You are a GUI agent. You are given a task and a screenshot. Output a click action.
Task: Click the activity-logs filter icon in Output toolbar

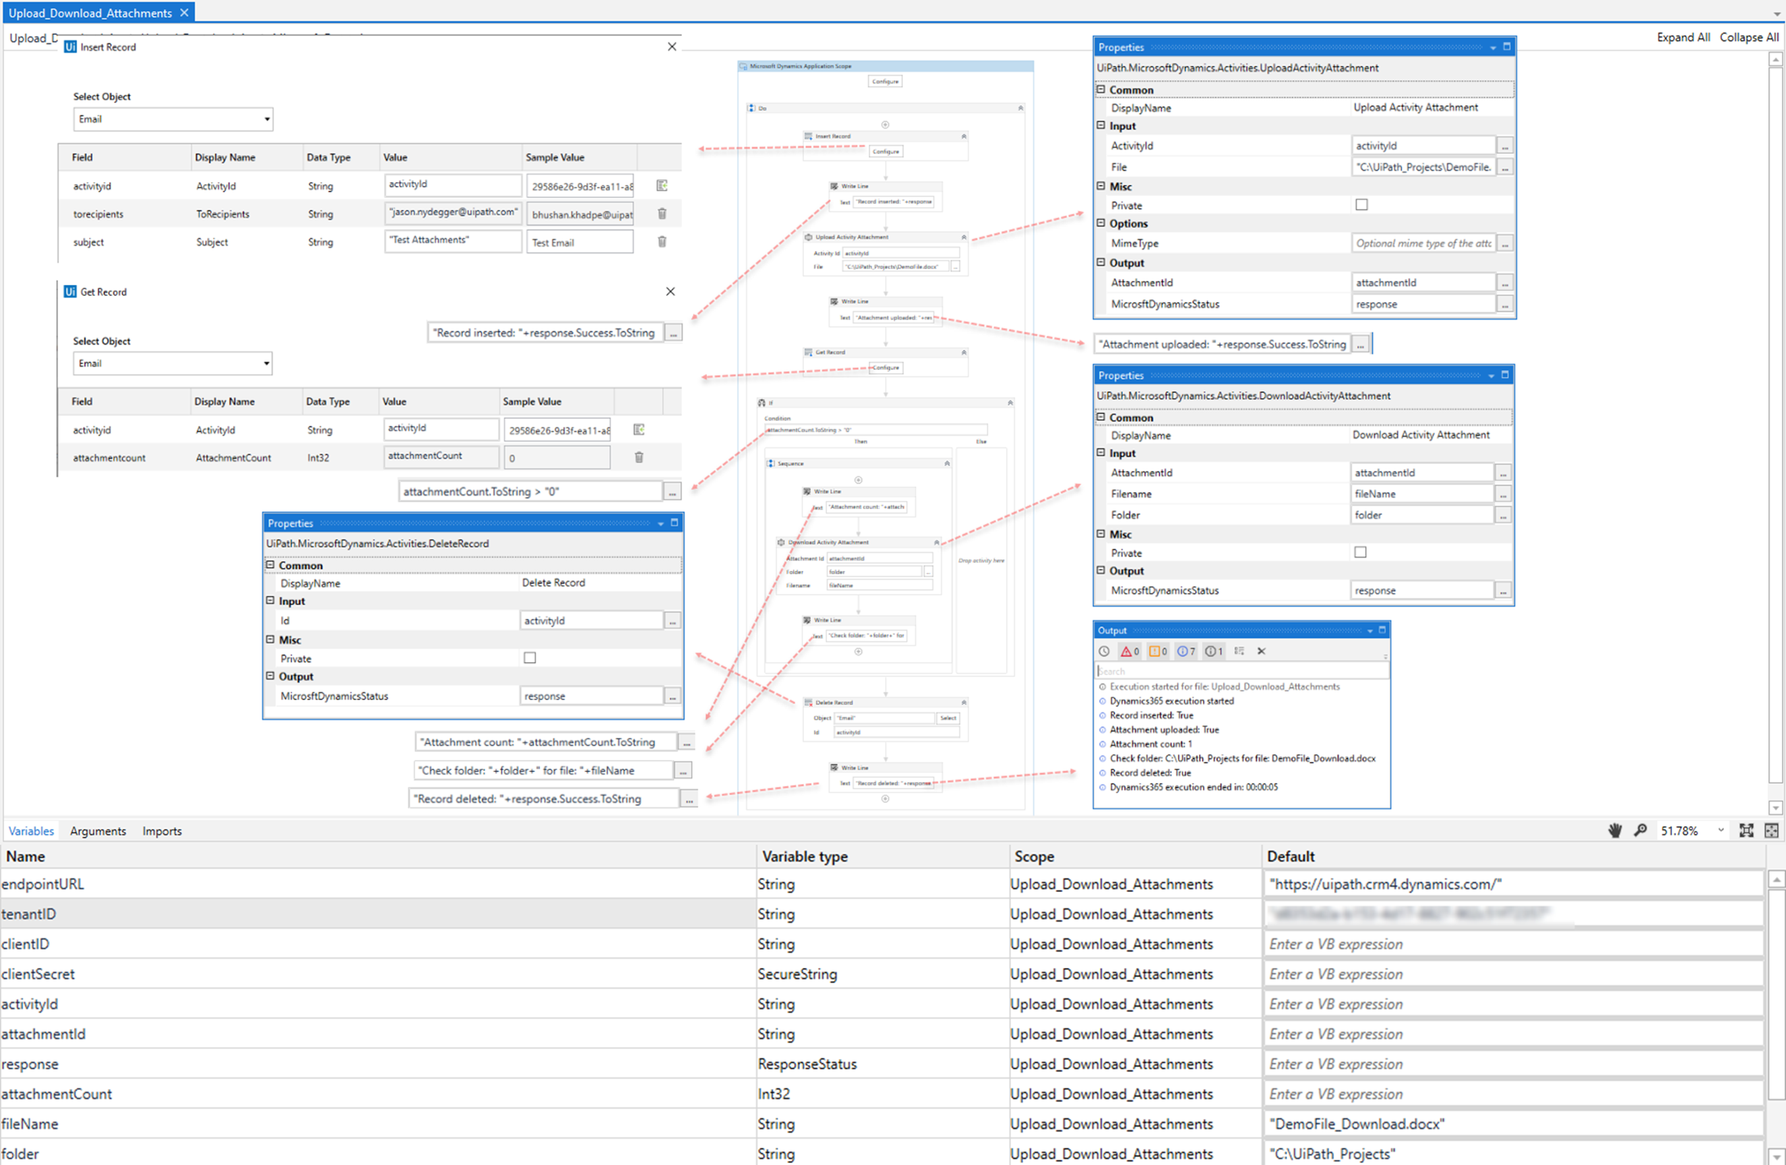pos(1239,651)
